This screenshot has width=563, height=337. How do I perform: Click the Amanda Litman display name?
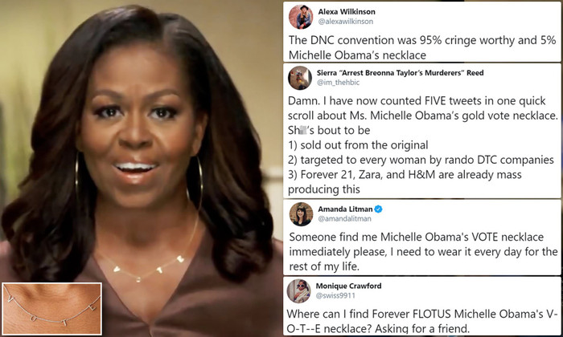tap(345, 209)
